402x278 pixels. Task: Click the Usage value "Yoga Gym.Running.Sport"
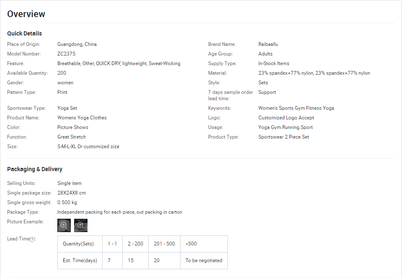[x=286, y=127]
